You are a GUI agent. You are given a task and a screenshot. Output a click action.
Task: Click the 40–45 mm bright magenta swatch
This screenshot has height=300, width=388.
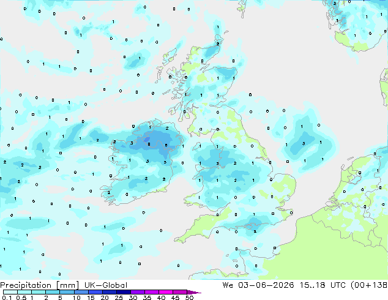pyautogui.click(x=166, y=292)
